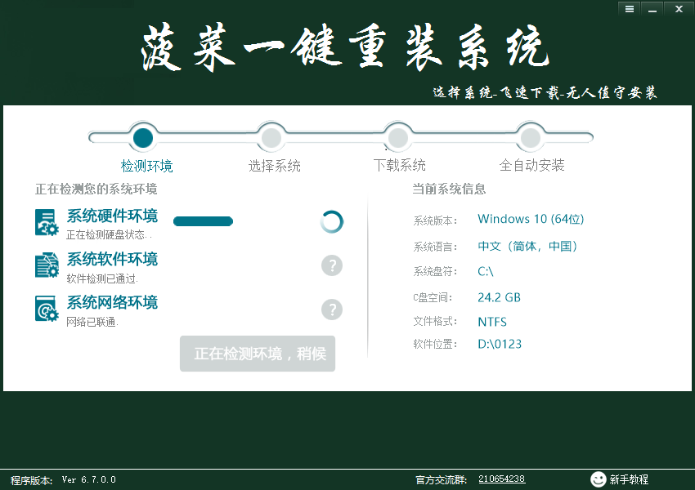Click the 系统网络环境 heading
Viewport: 695px width, 490px height.
click(x=112, y=303)
